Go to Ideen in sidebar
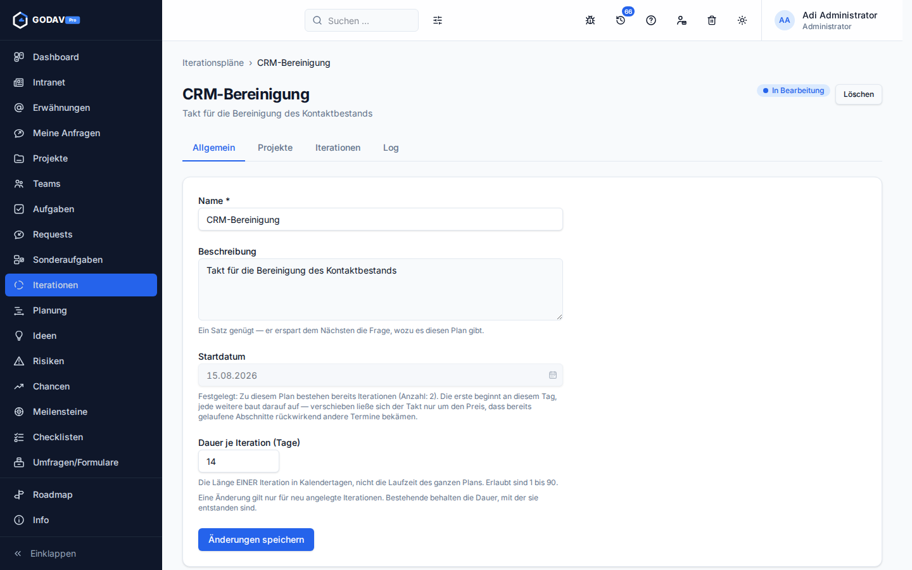This screenshot has width=912, height=570. 81,336
